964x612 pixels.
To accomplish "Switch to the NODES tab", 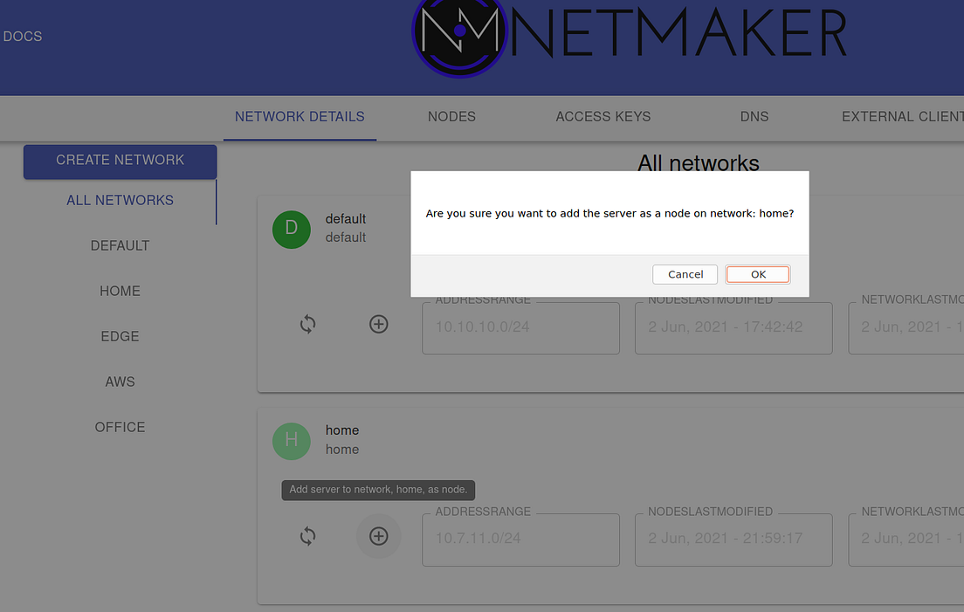I will point(451,116).
